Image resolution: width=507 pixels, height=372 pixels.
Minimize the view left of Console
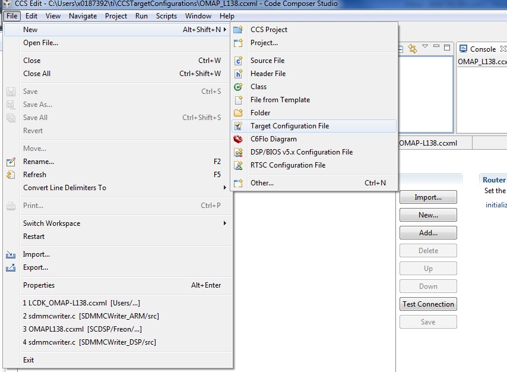436,46
